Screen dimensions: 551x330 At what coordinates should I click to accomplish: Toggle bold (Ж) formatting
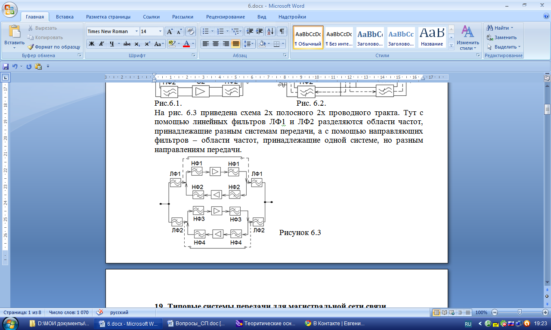pos(92,44)
